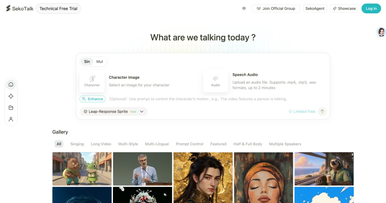Image resolution: width=386 pixels, height=203 pixels.
Task: Open the floating avatar assistant icon
Action: pos(381,32)
